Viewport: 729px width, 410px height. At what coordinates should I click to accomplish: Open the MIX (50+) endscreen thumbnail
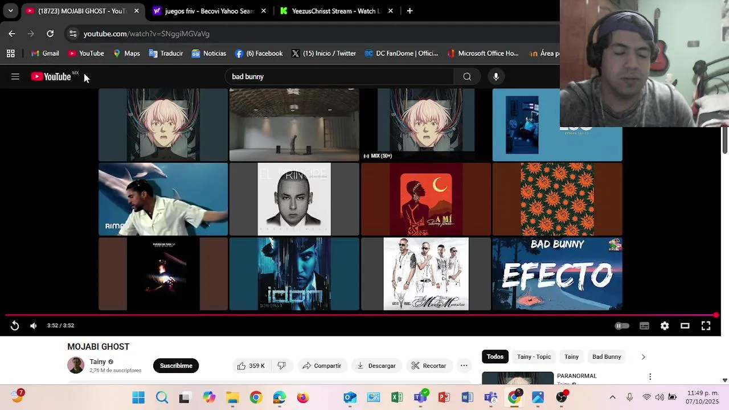click(425, 125)
